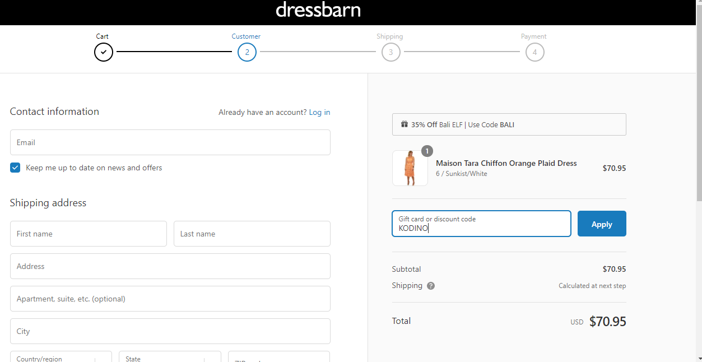Click the Log in link
This screenshot has width=702, height=362.
coord(319,113)
